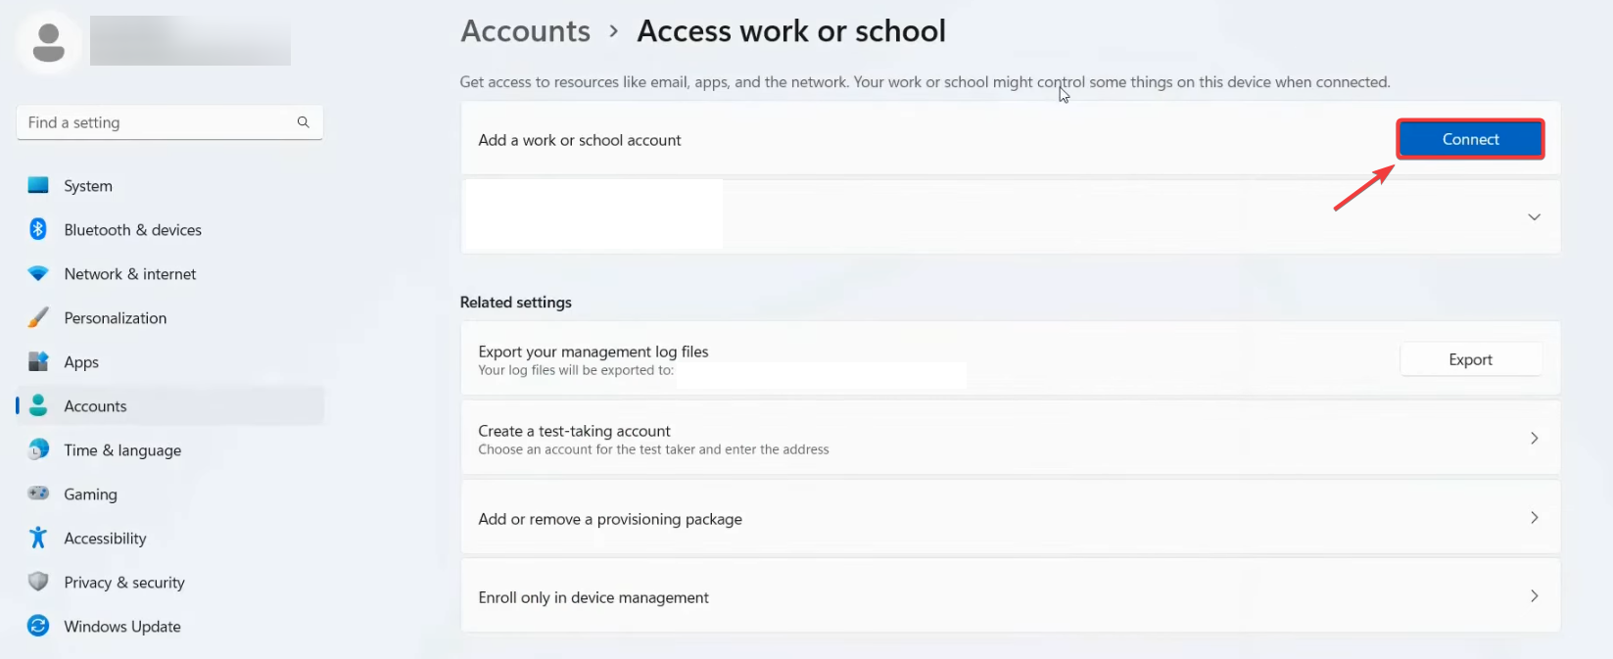Select the Gaming controller icon
Viewport: 1613px width, 659px height.
[38, 494]
